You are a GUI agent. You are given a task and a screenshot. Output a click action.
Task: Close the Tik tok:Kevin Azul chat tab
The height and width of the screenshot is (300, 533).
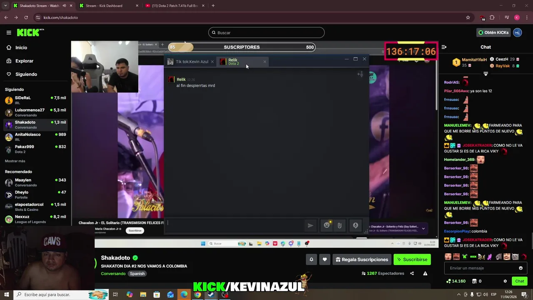click(212, 62)
